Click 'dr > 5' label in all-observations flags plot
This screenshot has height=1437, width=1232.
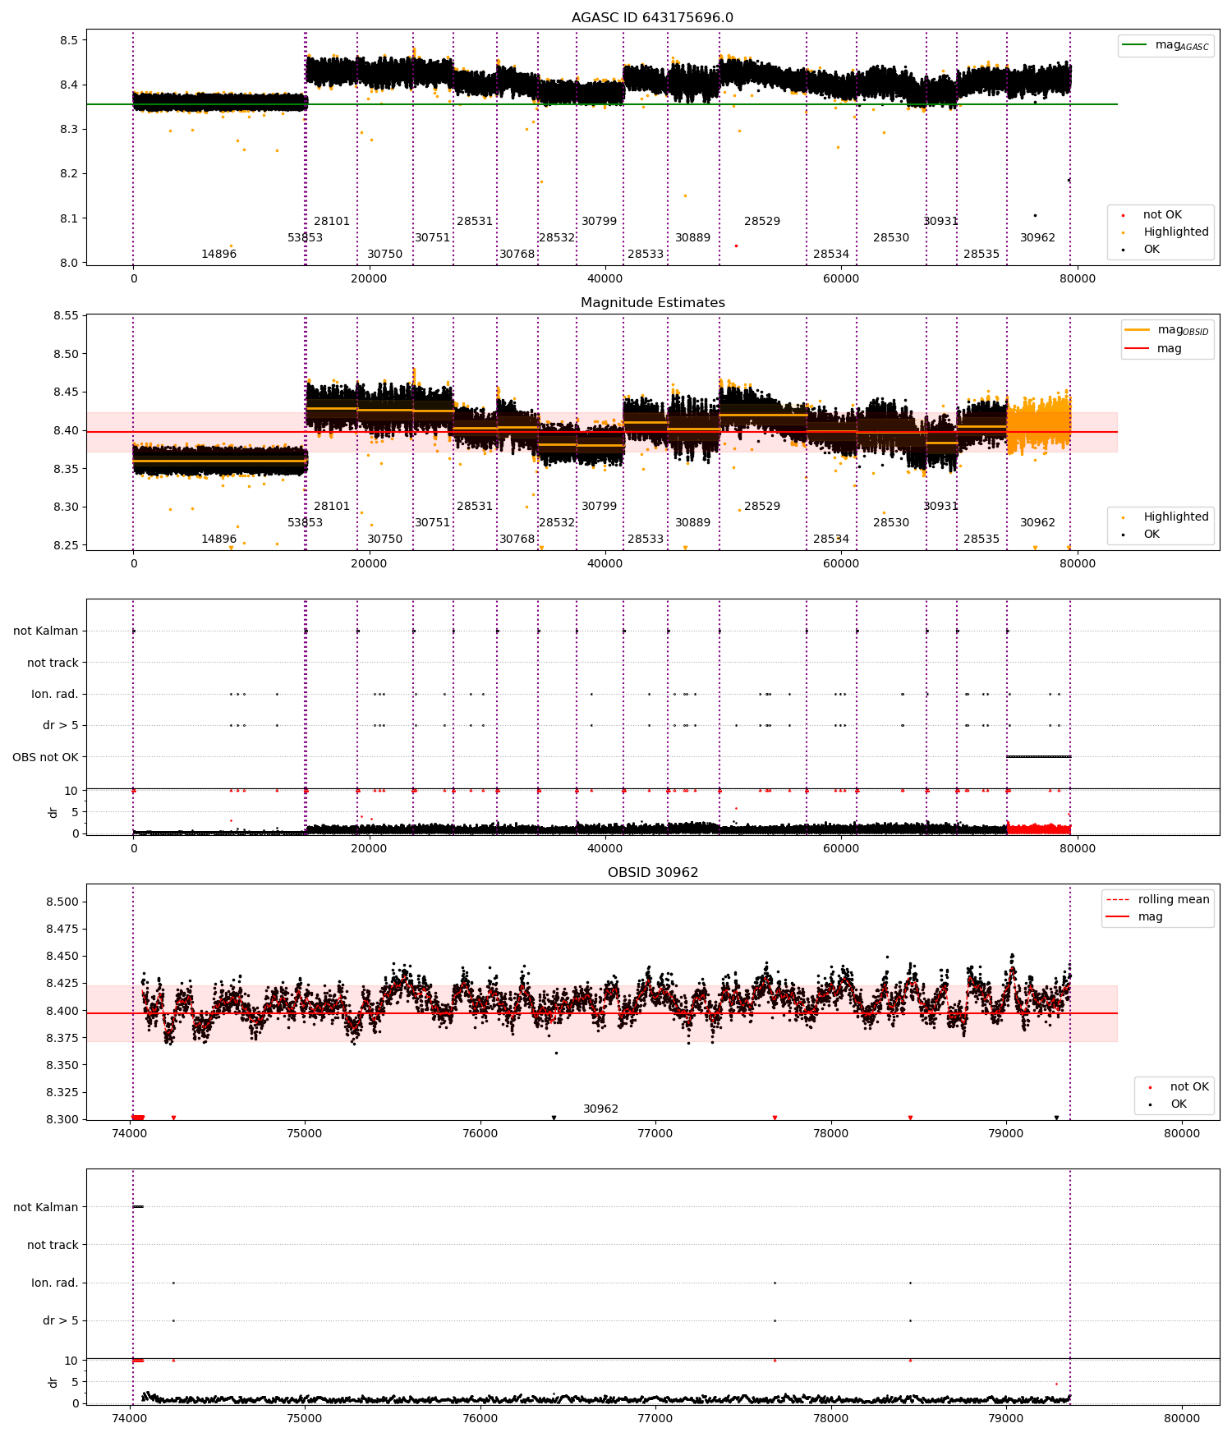pyautogui.click(x=61, y=726)
